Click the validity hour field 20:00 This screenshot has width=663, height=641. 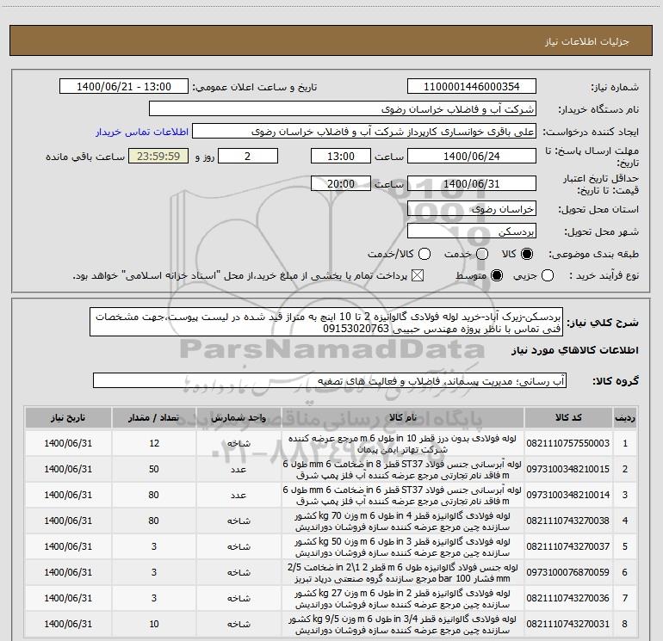pyautogui.click(x=341, y=183)
